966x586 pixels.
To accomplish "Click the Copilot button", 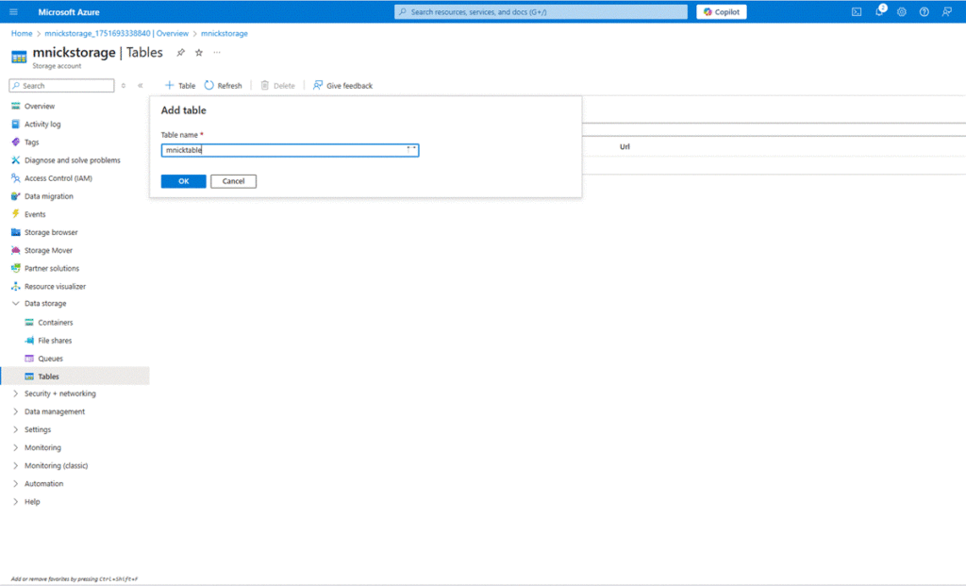I will (722, 12).
